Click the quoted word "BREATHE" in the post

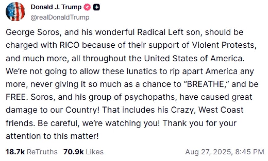pos(206,84)
